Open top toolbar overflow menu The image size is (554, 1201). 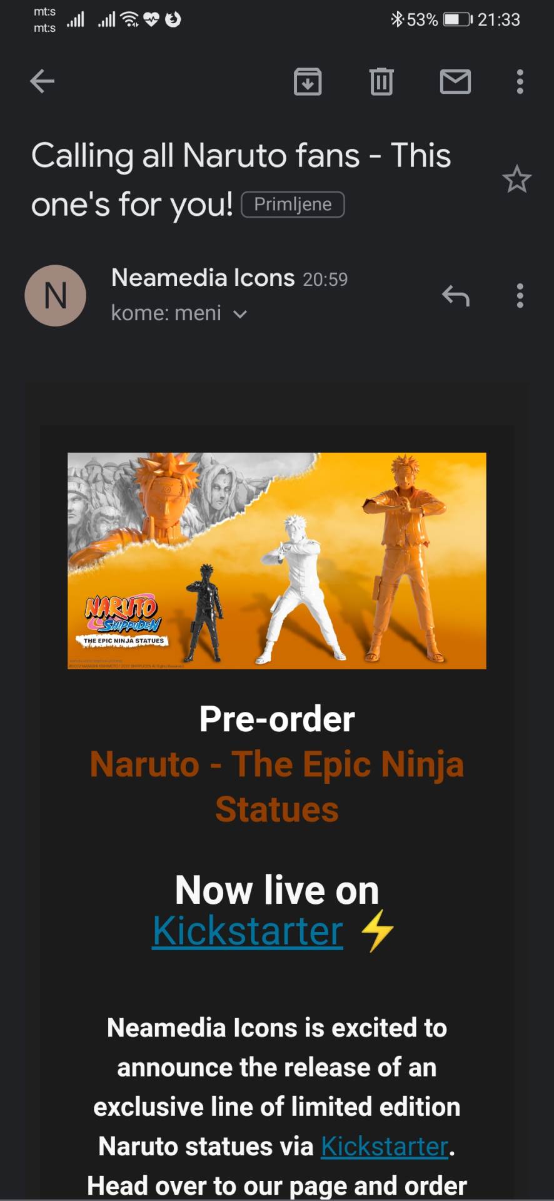[x=520, y=81]
